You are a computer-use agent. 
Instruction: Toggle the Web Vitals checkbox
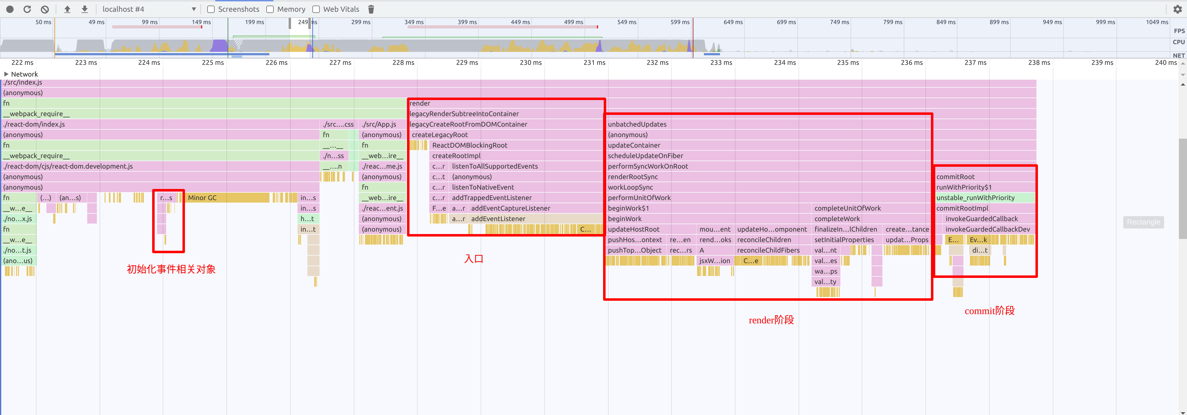[316, 9]
